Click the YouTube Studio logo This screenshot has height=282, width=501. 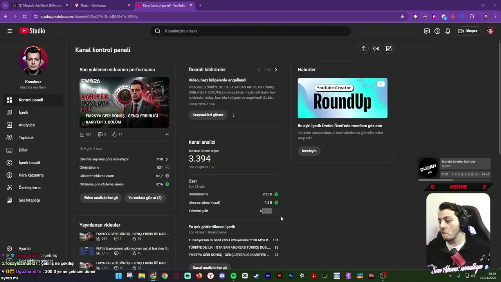32,31
